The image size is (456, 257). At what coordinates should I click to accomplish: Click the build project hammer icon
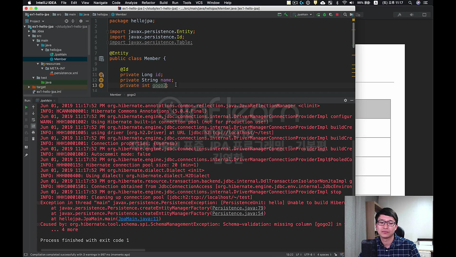coord(286,15)
